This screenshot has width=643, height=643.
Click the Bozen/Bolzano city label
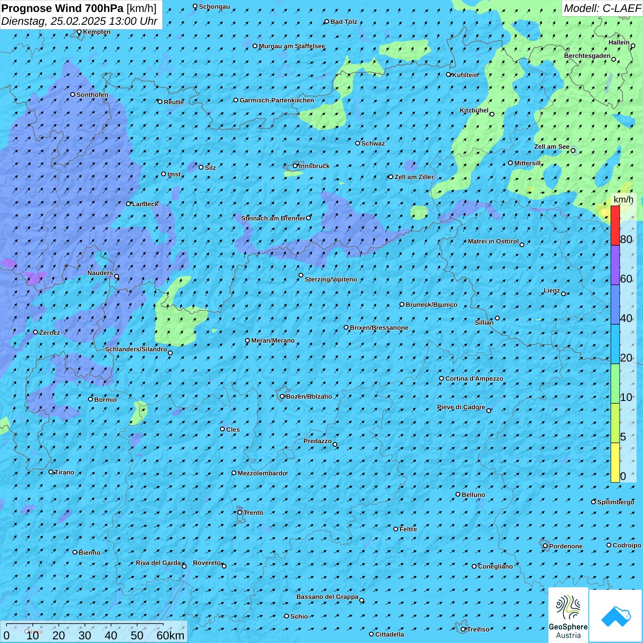(x=309, y=396)
